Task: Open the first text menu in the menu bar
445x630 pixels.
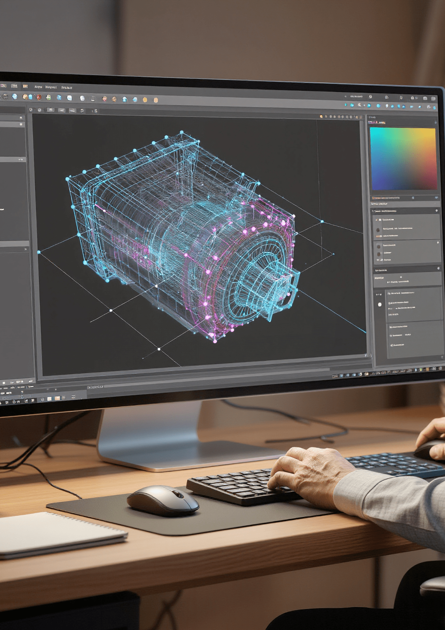Action: [x=38, y=87]
